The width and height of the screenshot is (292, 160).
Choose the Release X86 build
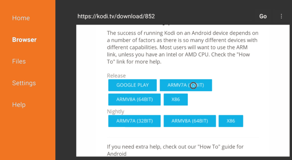click(x=176, y=99)
